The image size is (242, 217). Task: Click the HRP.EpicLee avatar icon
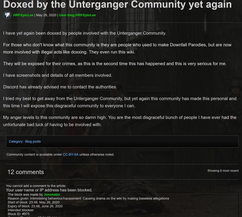(x=7, y=15)
